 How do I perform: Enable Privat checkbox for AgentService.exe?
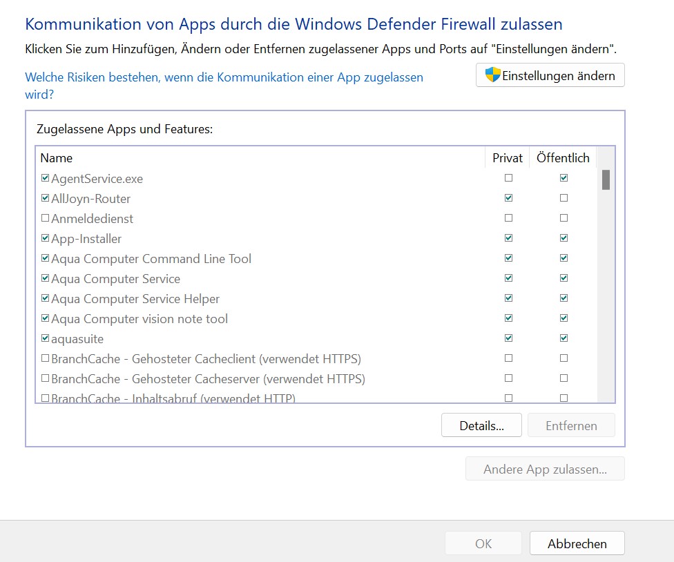click(x=508, y=178)
